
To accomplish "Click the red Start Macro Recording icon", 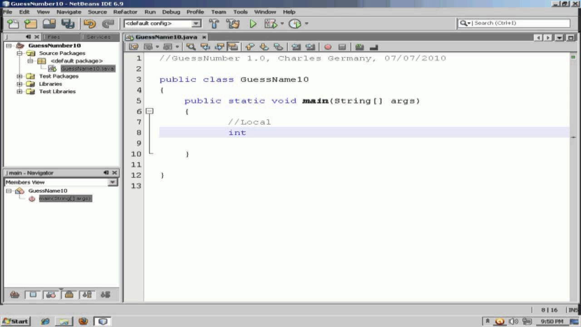I will point(328,47).
